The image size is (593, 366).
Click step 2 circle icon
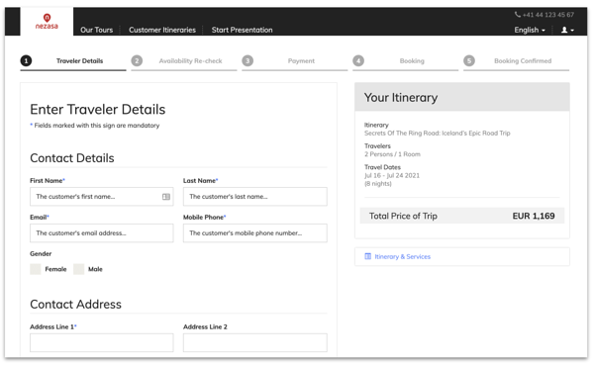coord(137,60)
